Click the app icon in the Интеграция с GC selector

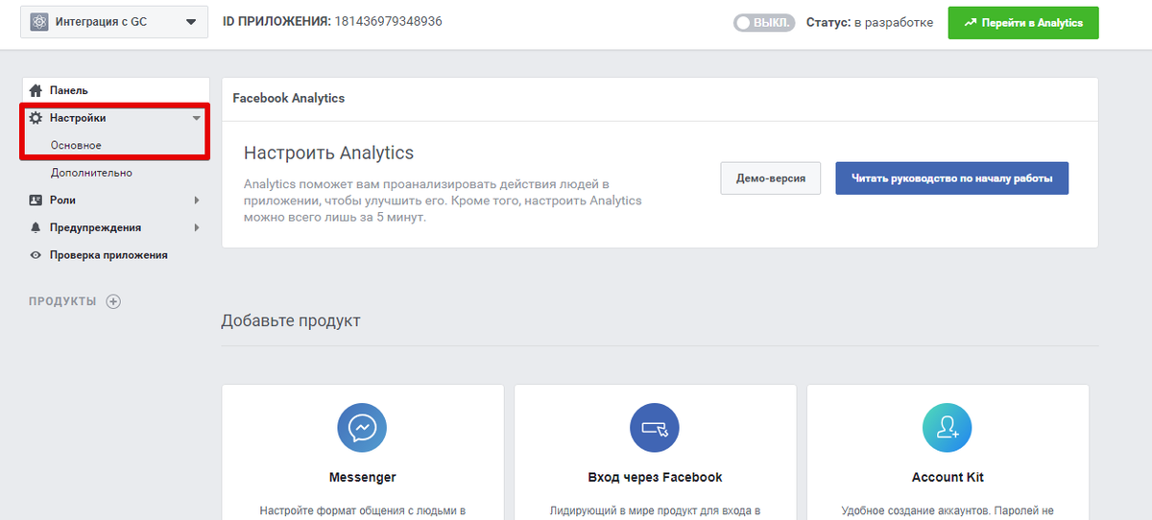pyautogui.click(x=39, y=22)
